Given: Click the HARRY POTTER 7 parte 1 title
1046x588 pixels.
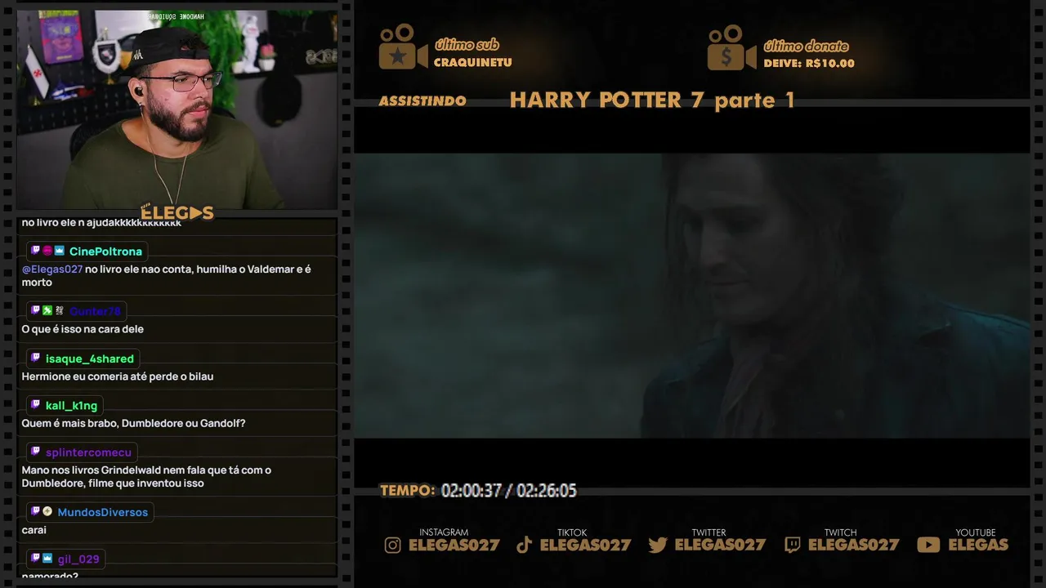Looking at the screenshot, I should [652, 100].
